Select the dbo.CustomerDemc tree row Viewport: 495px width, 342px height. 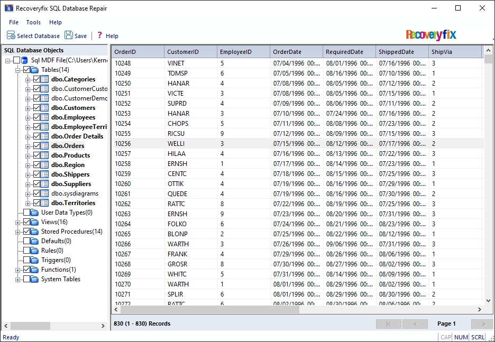pyautogui.click(x=79, y=98)
